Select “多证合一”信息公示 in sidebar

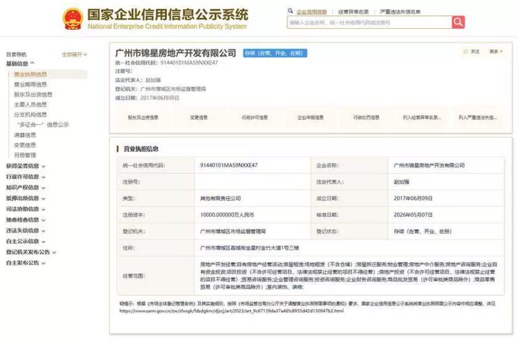(x=43, y=125)
